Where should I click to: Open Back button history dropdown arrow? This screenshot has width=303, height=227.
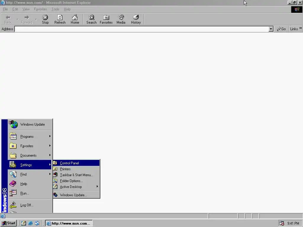tap(17, 19)
